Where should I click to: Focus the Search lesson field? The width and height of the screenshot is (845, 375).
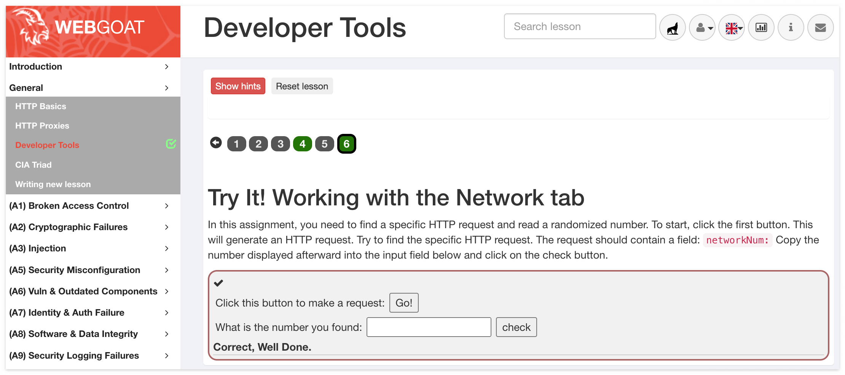pos(580,26)
